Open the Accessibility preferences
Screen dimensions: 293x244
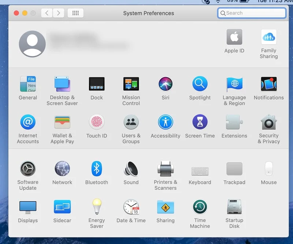pos(166,122)
